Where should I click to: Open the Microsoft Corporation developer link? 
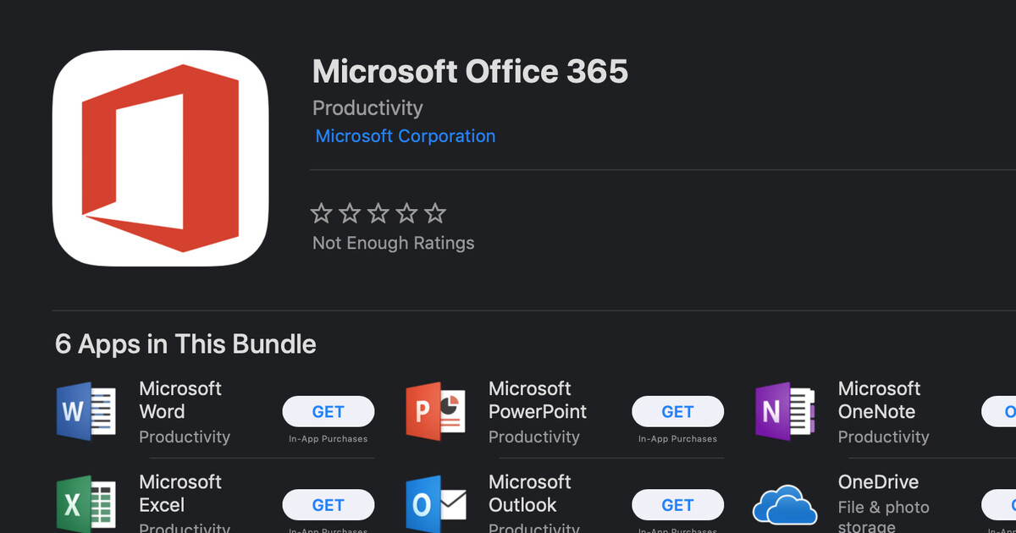coord(406,136)
